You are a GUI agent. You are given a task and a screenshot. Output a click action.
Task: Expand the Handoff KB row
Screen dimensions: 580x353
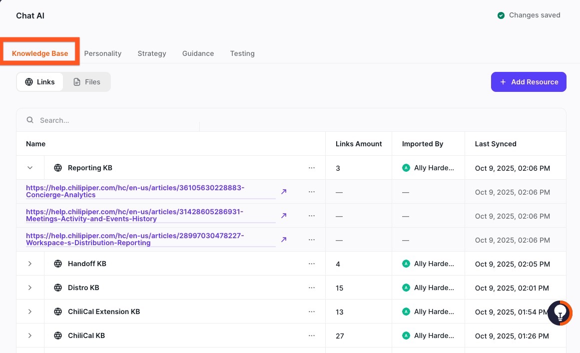pos(30,264)
